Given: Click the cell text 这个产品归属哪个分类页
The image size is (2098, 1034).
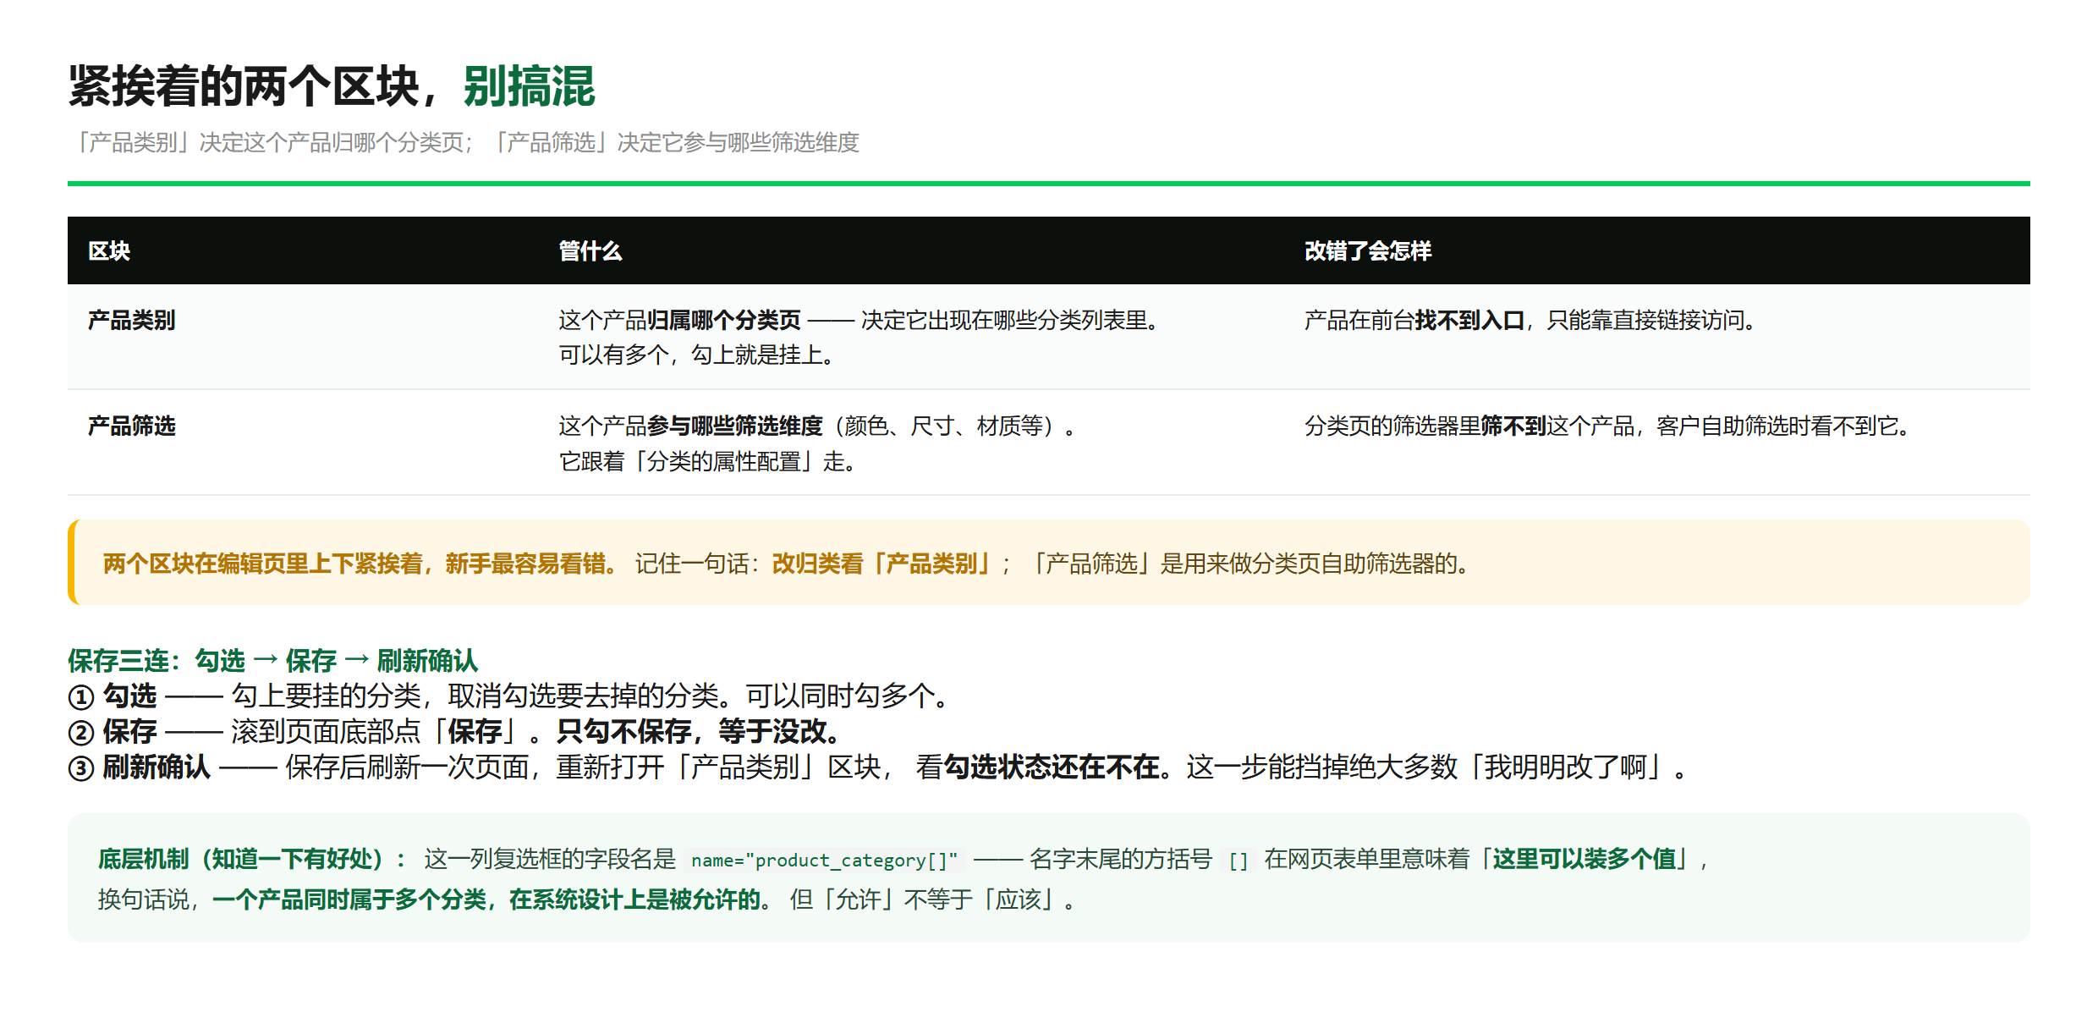Looking at the screenshot, I should [679, 320].
